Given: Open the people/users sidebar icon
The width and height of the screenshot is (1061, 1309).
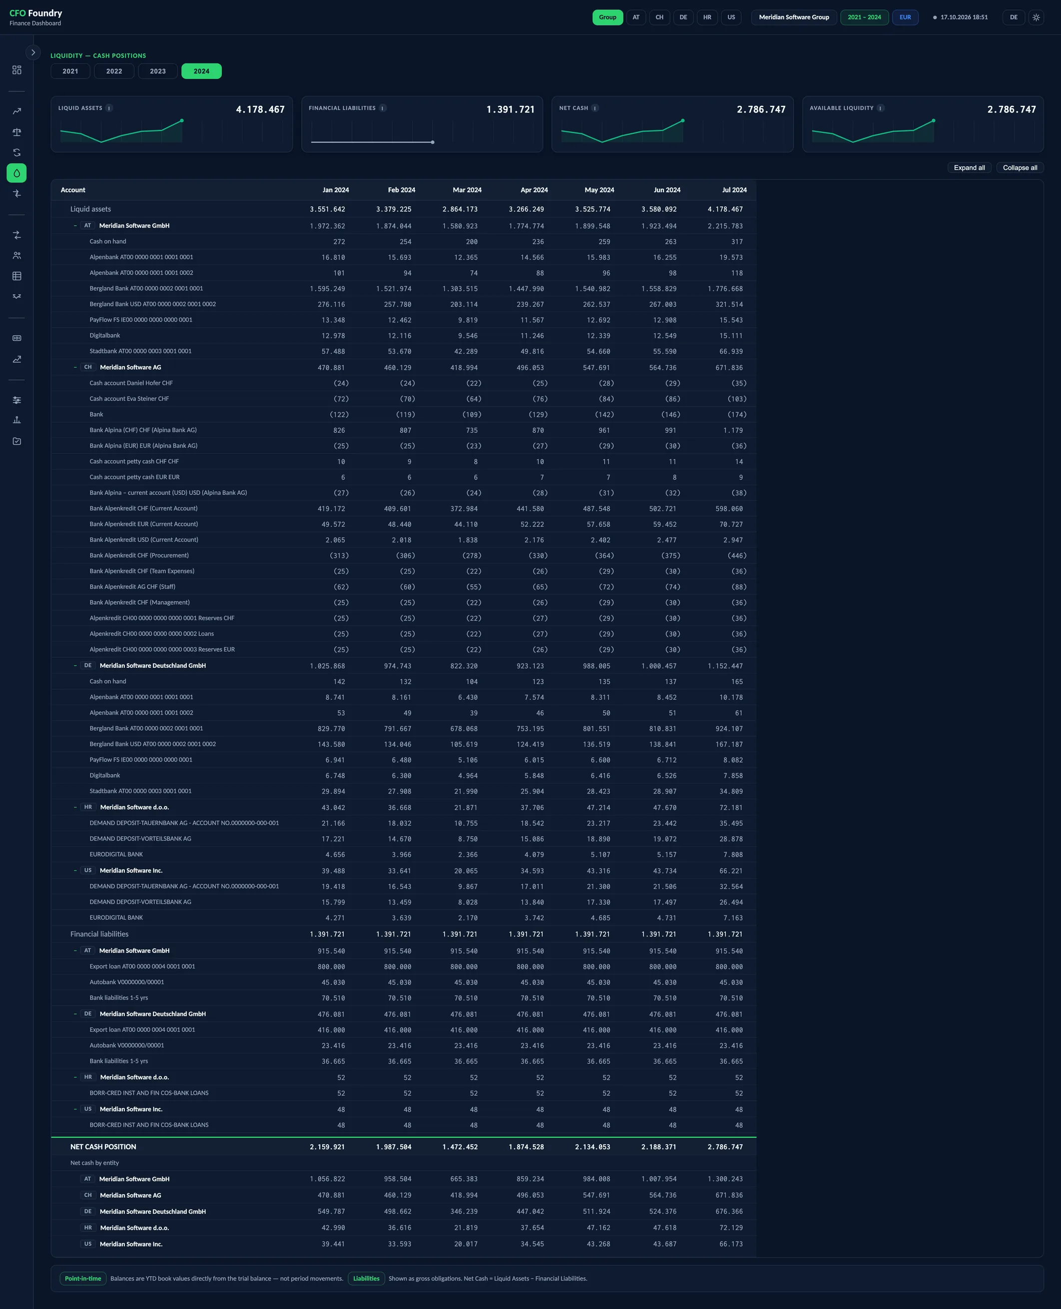Looking at the screenshot, I should (x=16, y=255).
